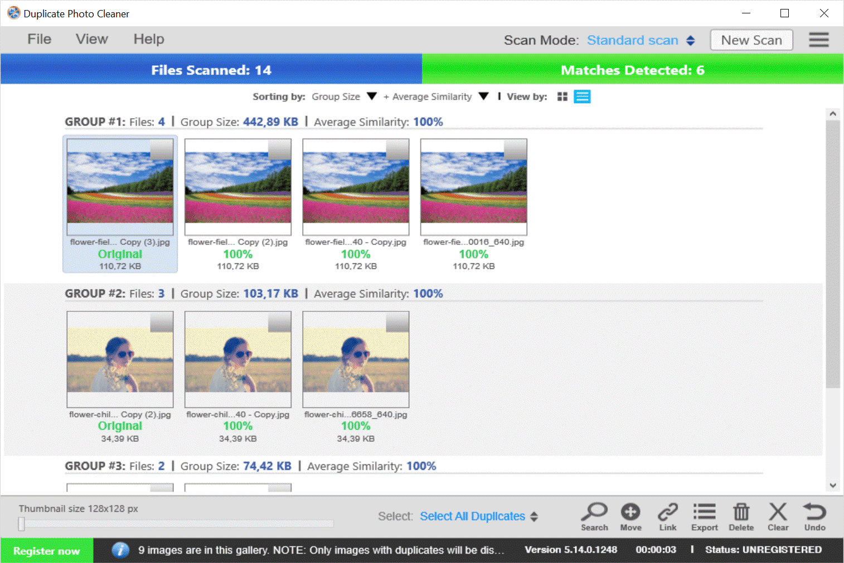The height and width of the screenshot is (563, 844).
Task: Delete the selected duplicate photos
Action: tap(741, 516)
